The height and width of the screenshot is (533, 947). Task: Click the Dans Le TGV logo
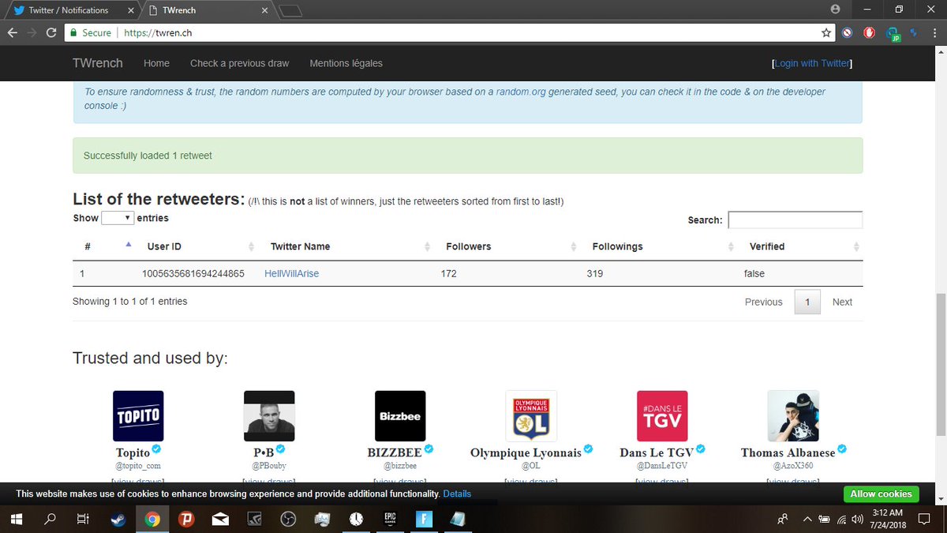tap(662, 415)
